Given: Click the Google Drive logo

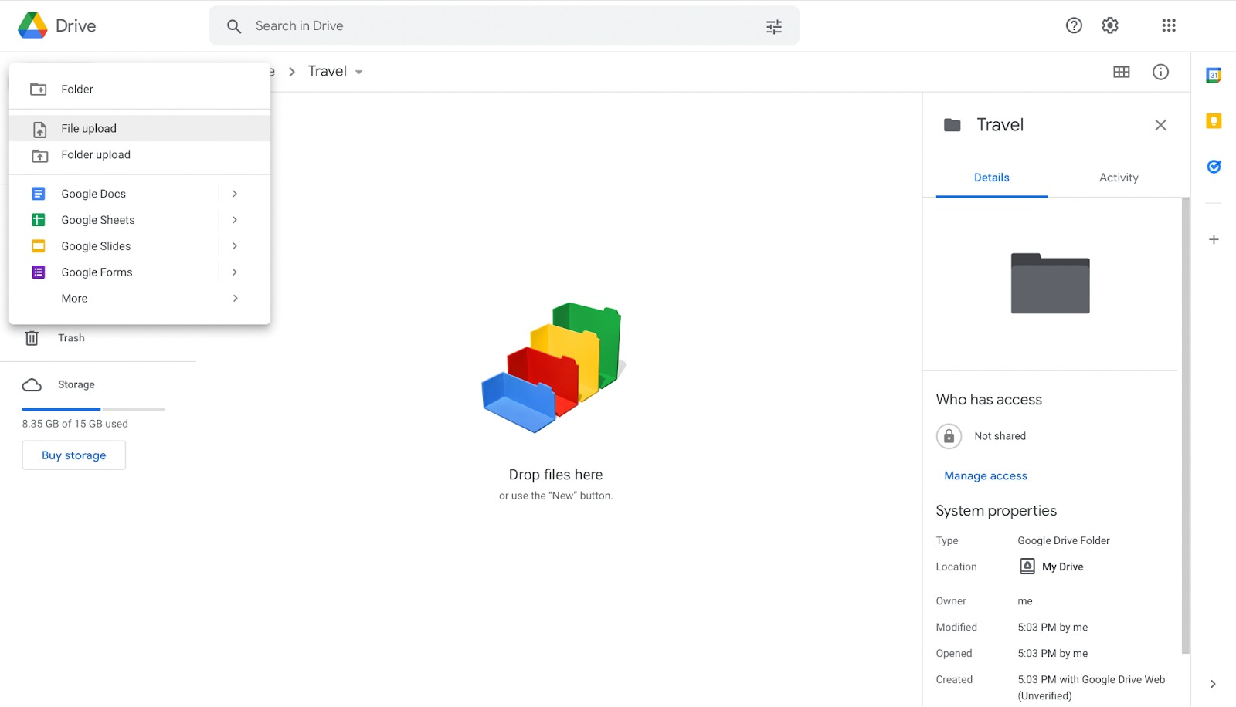Looking at the screenshot, I should coord(32,25).
